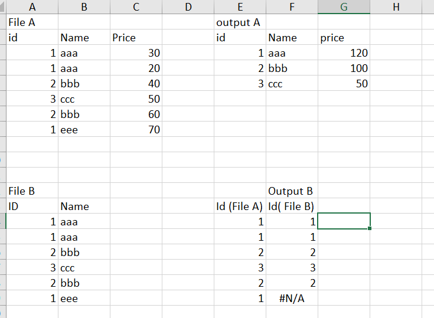434x318 pixels.
Task: Click the cell containing 120
Action: (344, 53)
